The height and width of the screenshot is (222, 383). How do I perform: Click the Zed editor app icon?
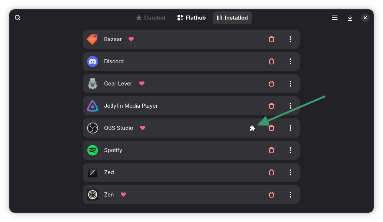[93, 172]
